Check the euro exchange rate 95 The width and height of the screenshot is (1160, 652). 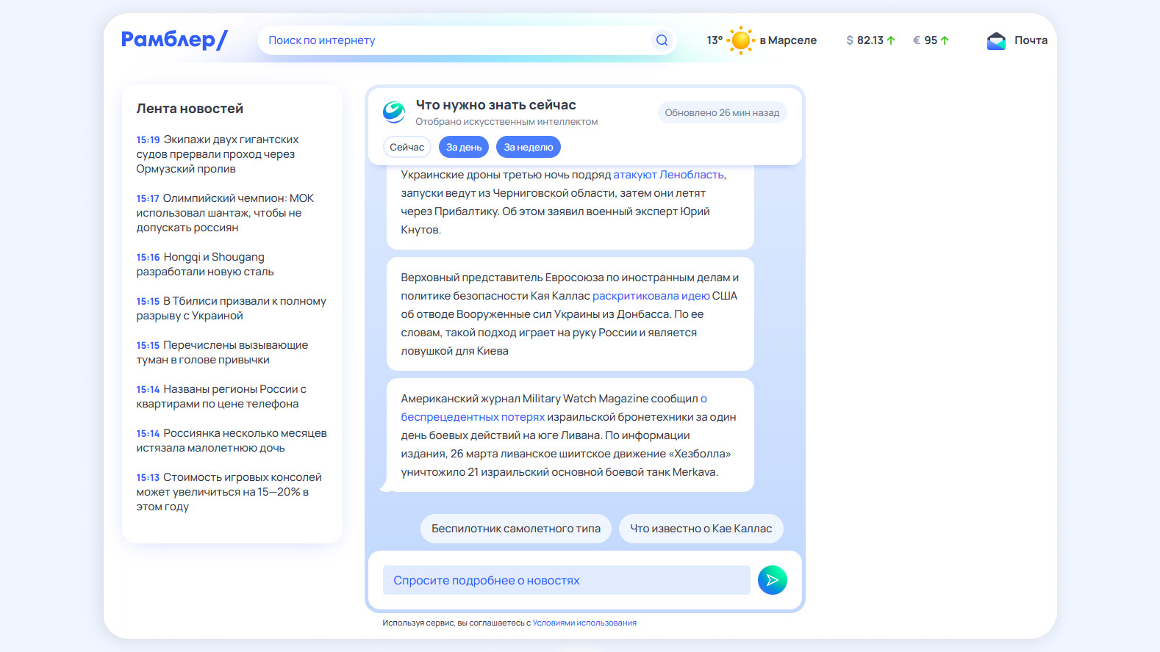click(931, 40)
